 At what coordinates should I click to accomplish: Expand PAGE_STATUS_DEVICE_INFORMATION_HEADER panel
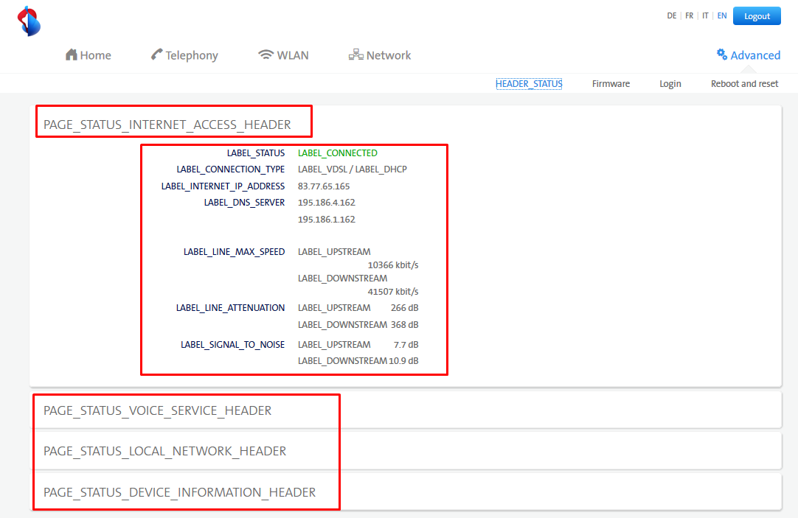[180, 492]
